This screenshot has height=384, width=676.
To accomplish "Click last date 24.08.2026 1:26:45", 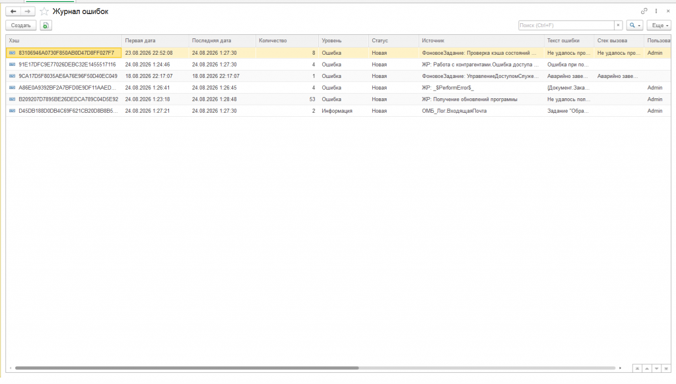I will pos(215,88).
